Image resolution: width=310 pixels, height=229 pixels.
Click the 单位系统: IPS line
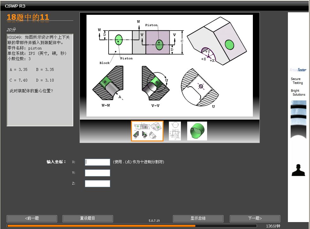coord(37,54)
